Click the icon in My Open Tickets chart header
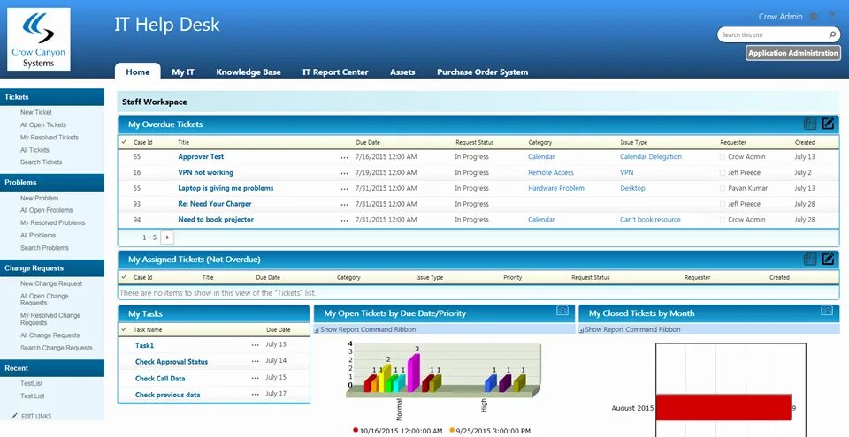Viewport: 849px width, 437px height. (x=562, y=311)
